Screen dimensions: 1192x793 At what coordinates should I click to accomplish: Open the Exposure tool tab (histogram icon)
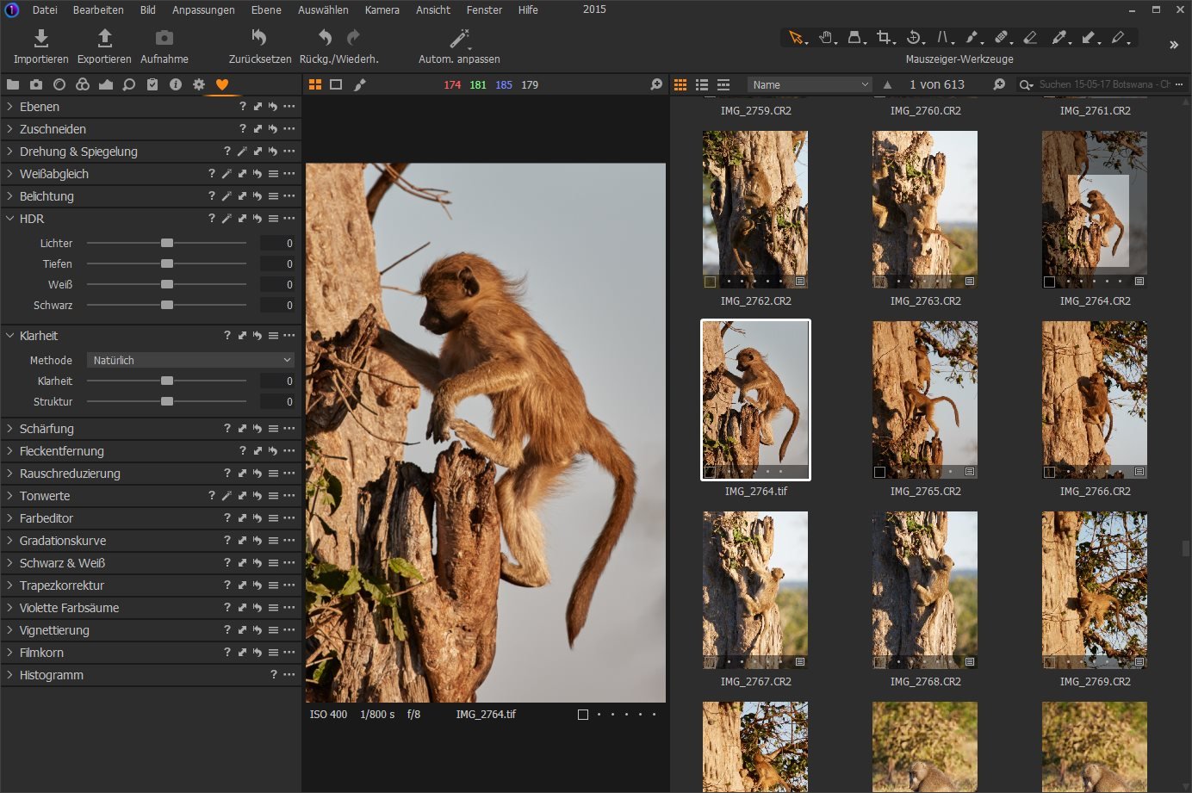coord(106,84)
